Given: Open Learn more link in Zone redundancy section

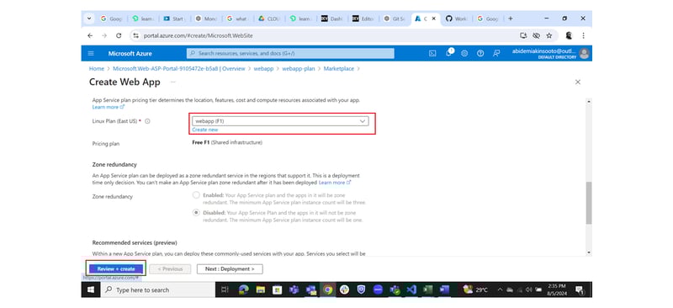Looking at the screenshot, I should (335, 183).
